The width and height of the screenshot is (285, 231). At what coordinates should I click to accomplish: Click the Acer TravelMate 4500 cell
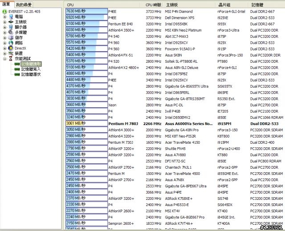click(x=182, y=174)
